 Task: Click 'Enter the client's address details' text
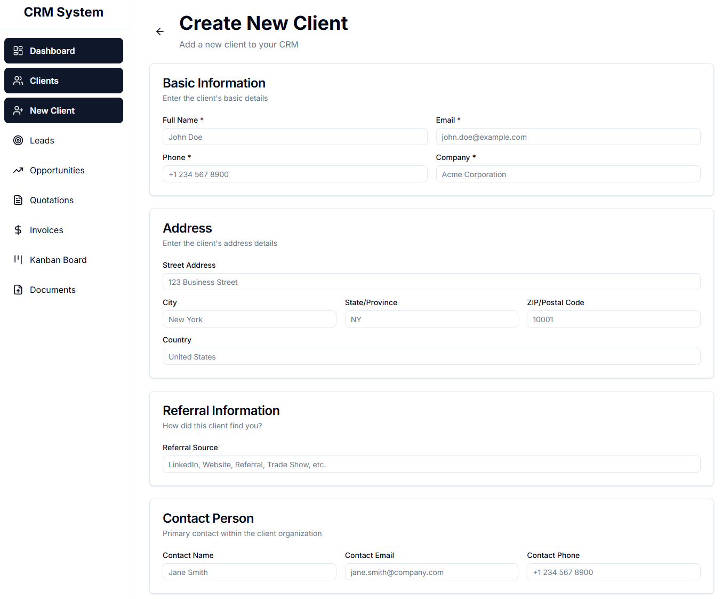220,243
